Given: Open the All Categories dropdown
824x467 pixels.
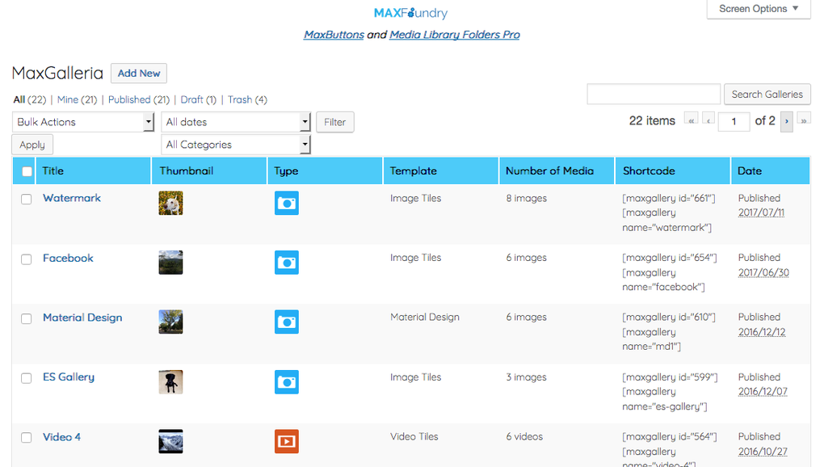Looking at the screenshot, I should [236, 145].
